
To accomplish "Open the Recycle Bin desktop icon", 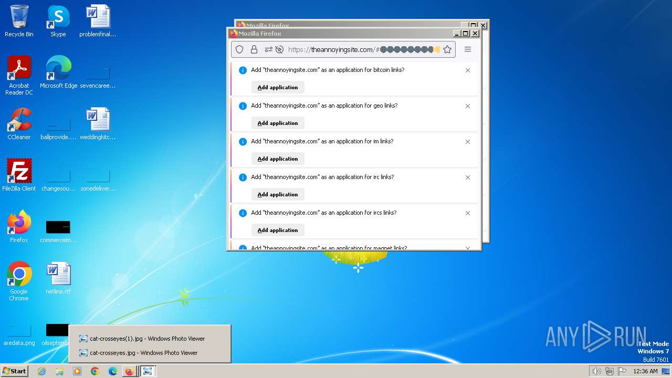I will point(19,22).
